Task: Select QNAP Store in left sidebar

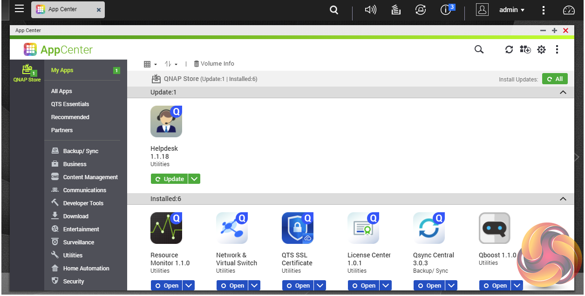Action: (x=27, y=73)
